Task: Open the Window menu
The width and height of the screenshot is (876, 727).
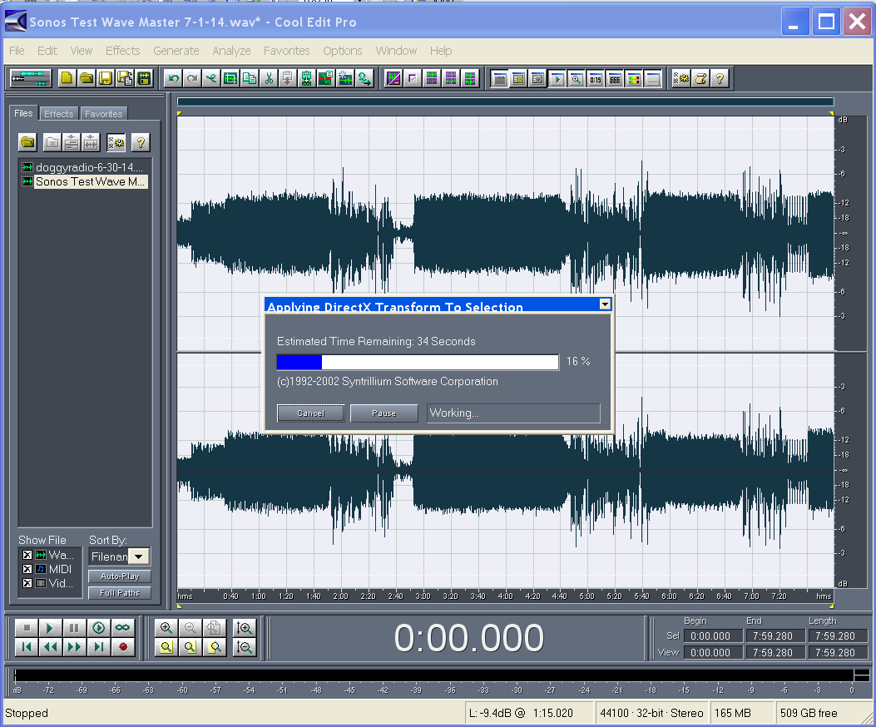Action: click(396, 51)
